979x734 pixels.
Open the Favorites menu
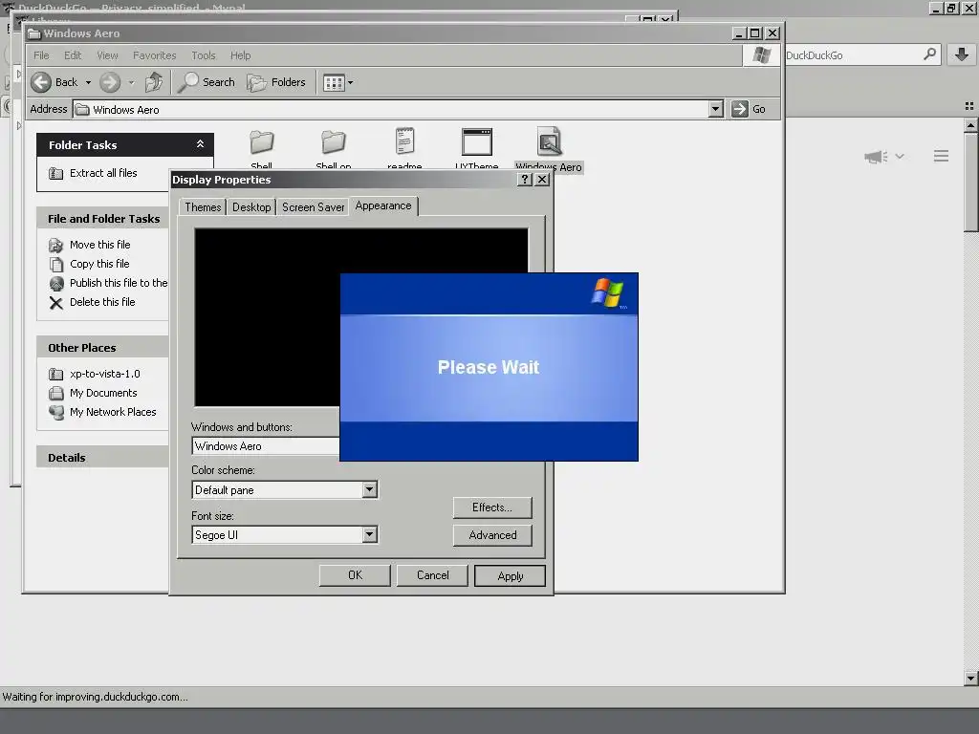click(x=154, y=55)
